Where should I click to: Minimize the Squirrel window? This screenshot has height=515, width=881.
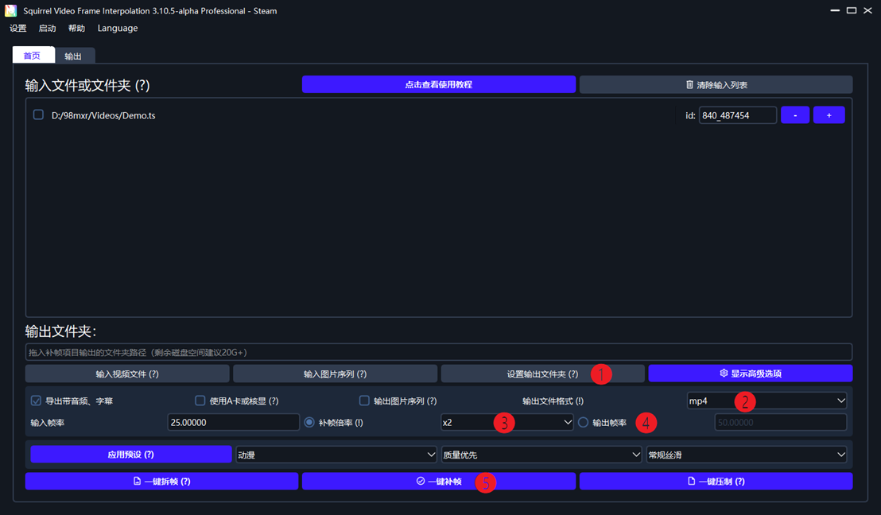[835, 10]
